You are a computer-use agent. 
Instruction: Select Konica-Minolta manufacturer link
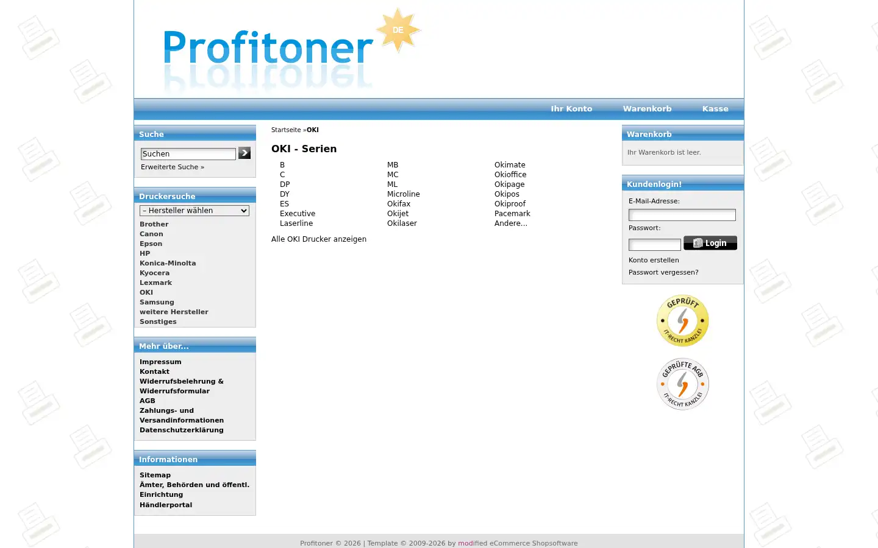(x=168, y=263)
